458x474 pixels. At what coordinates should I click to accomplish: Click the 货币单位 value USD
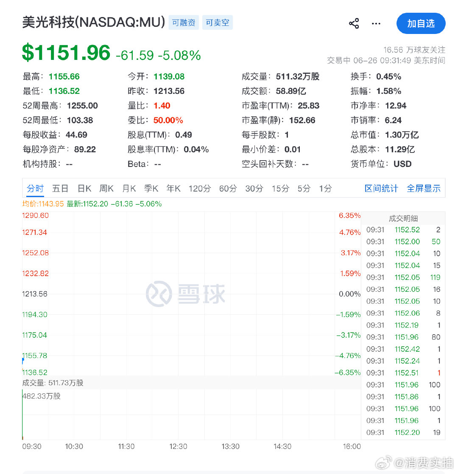point(402,164)
